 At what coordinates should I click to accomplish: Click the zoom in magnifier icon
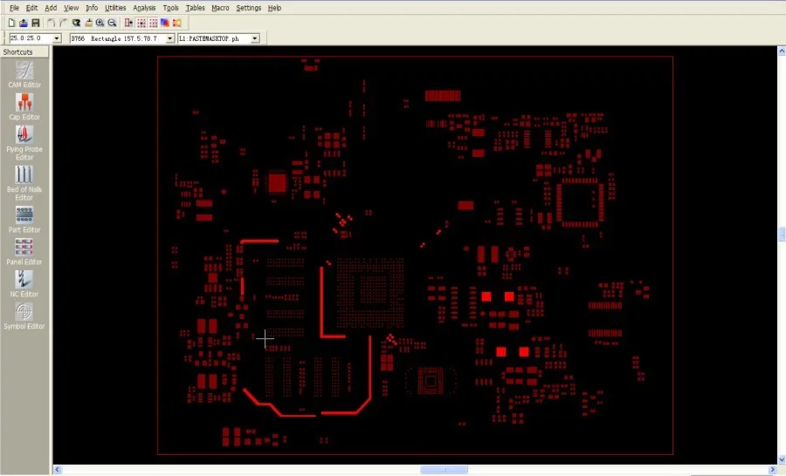point(100,22)
